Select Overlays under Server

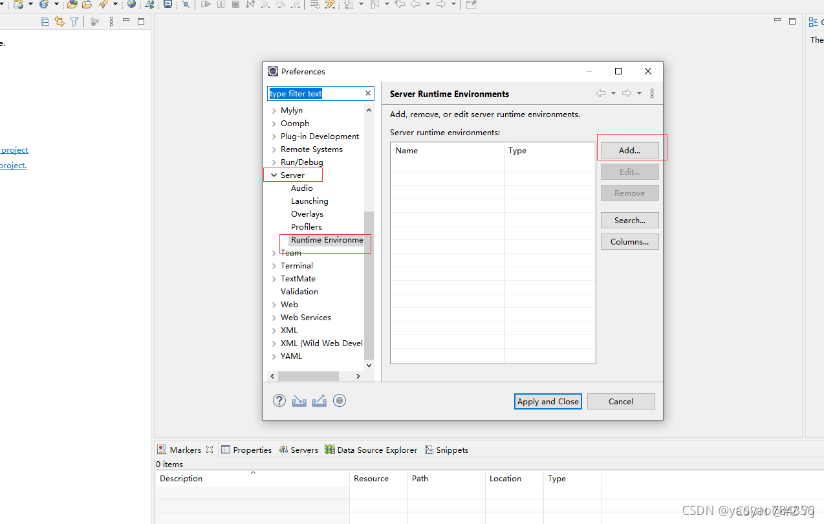(x=307, y=214)
